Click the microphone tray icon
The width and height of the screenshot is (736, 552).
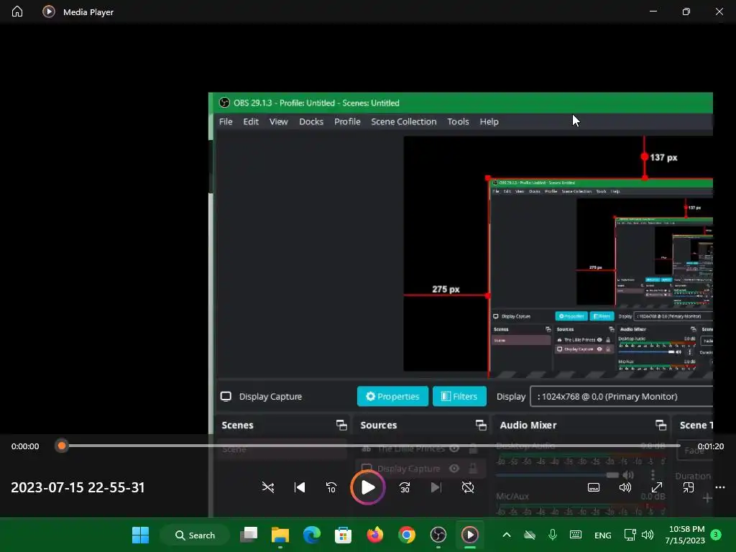pos(553,535)
